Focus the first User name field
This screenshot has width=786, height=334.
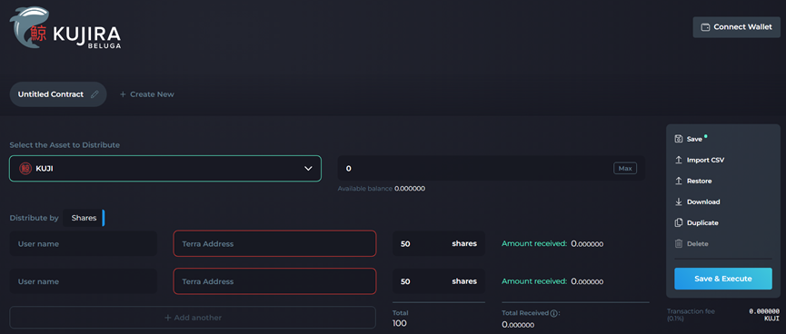(84, 244)
